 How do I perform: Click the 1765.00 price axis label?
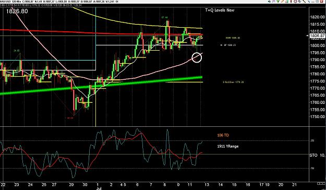[x=317, y=96]
